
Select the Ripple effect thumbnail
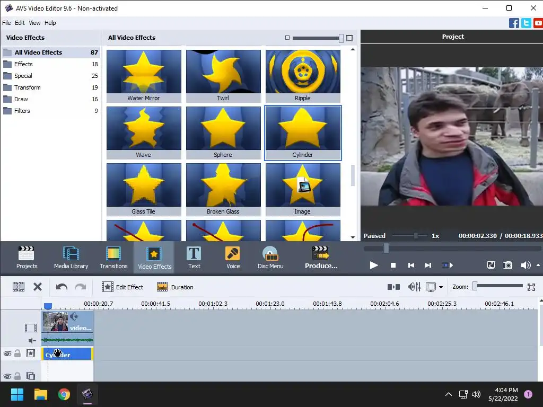[303, 76]
